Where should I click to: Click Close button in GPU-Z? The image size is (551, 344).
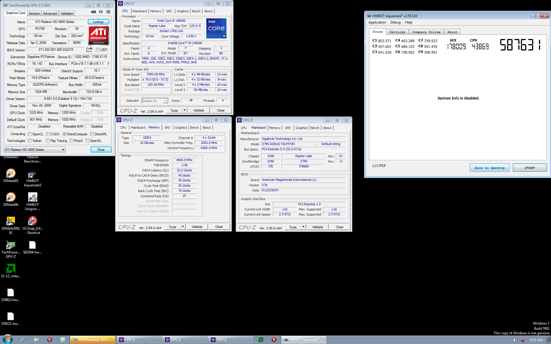(x=101, y=150)
